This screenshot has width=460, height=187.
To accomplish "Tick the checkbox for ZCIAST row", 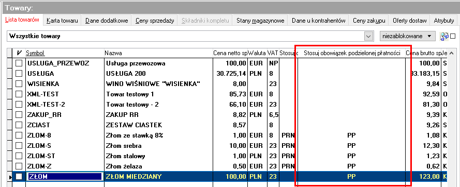I will [19, 125].
